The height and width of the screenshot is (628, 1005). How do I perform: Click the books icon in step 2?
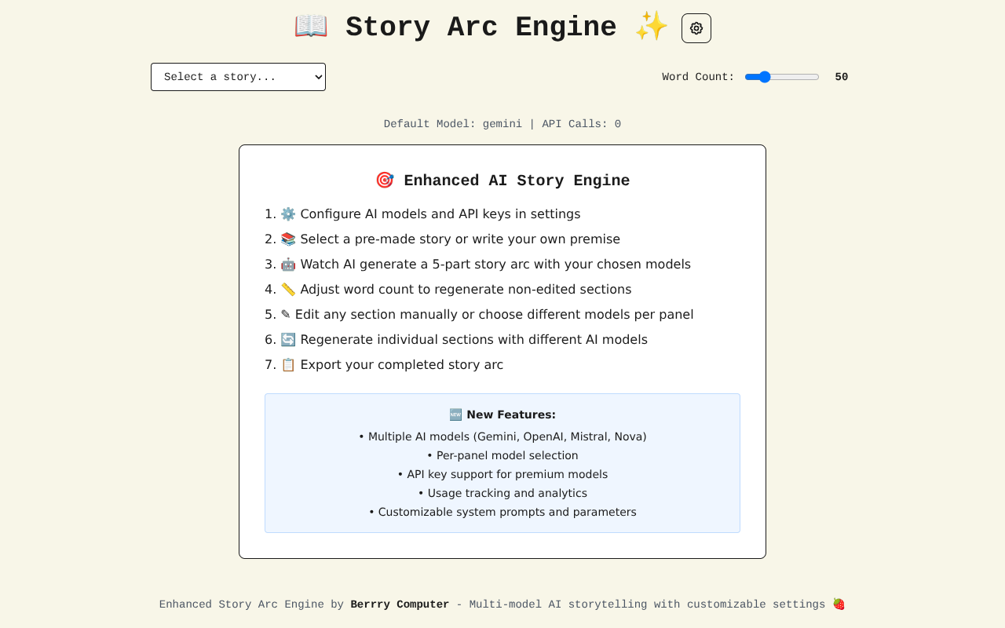287,238
